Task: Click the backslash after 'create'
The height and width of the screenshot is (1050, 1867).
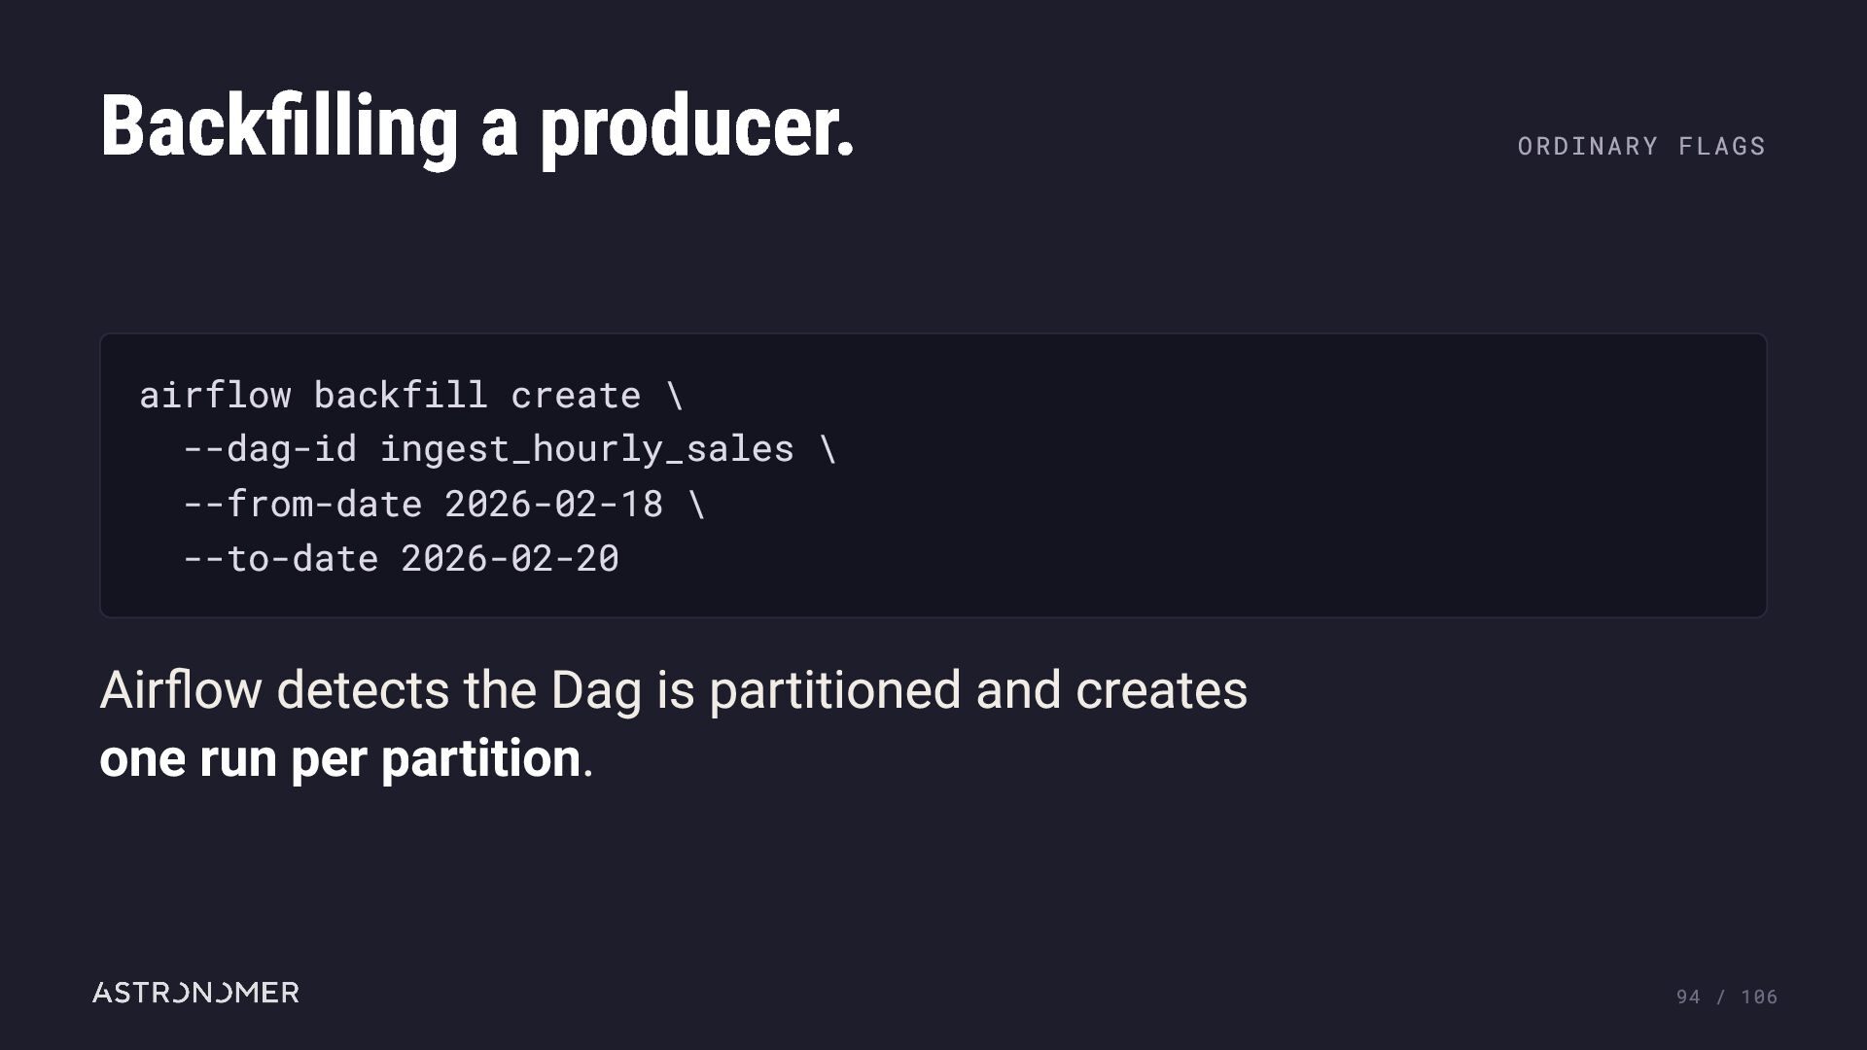Action: [674, 396]
